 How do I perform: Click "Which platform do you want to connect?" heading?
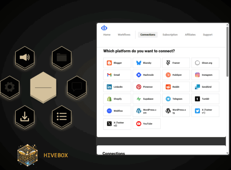(139, 51)
